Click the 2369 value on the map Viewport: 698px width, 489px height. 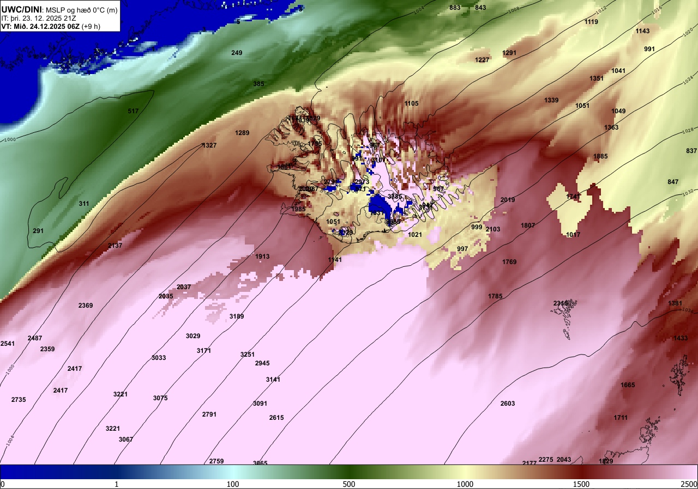[86, 305]
